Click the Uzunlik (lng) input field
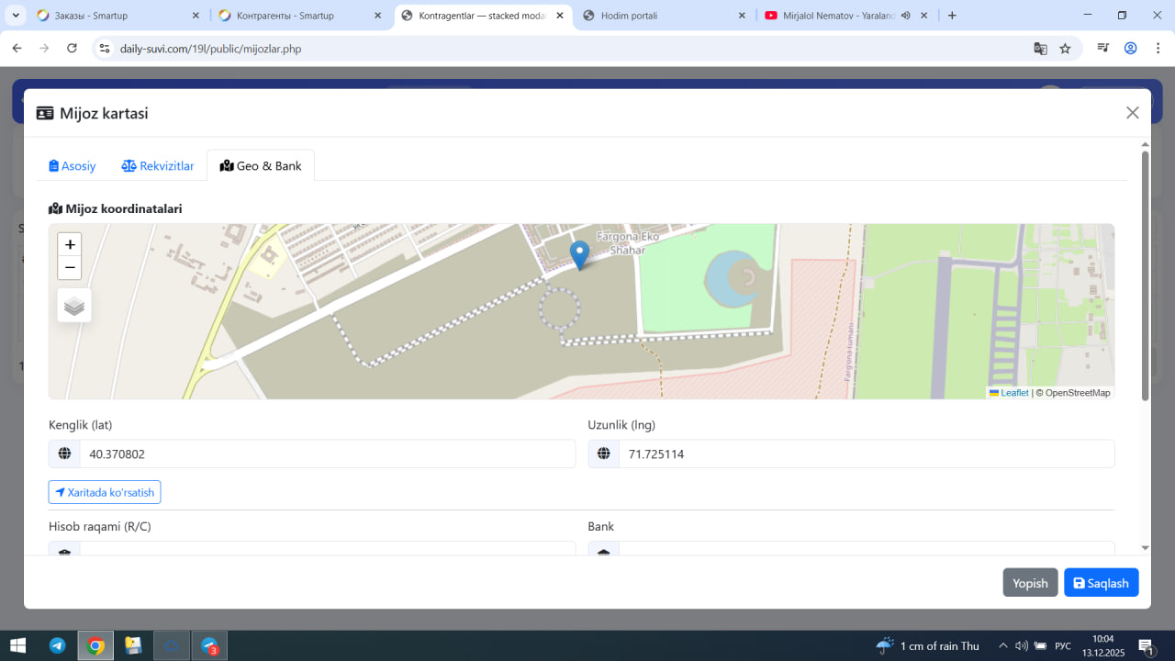The height and width of the screenshot is (661, 1175). click(x=866, y=454)
